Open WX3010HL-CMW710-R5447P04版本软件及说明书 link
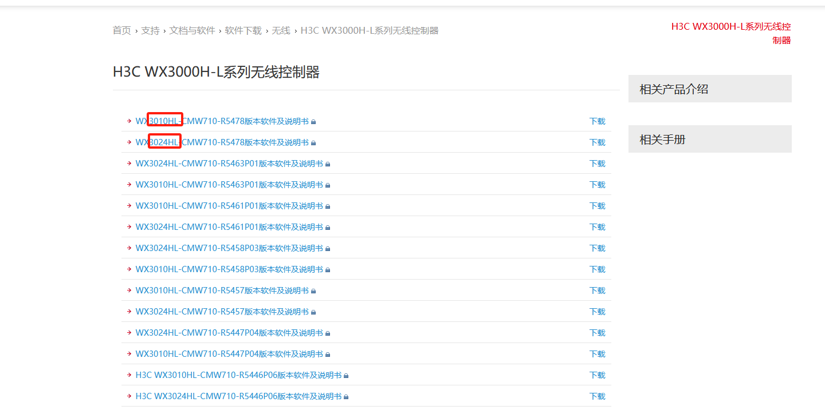 [x=229, y=354]
